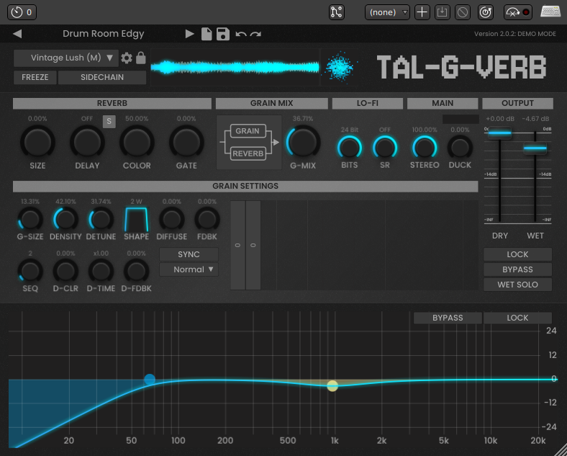Image resolution: width=567 pixels, height=456 pixels.
Task: Click the Drum Room Edgy preset name
Action: 104,34
